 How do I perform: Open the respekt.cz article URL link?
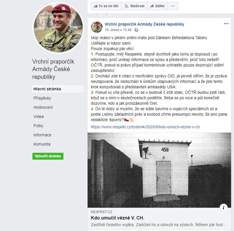145,127
